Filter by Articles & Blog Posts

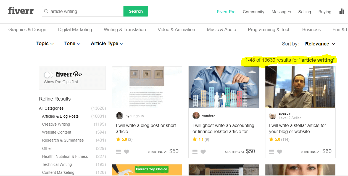point(60,116)
